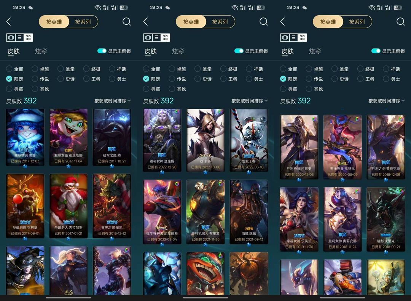411x301 pixels.
Task: Tap the chroma wheel on 胜利枪神 卢锡安 card
Action: click(314, 119)
